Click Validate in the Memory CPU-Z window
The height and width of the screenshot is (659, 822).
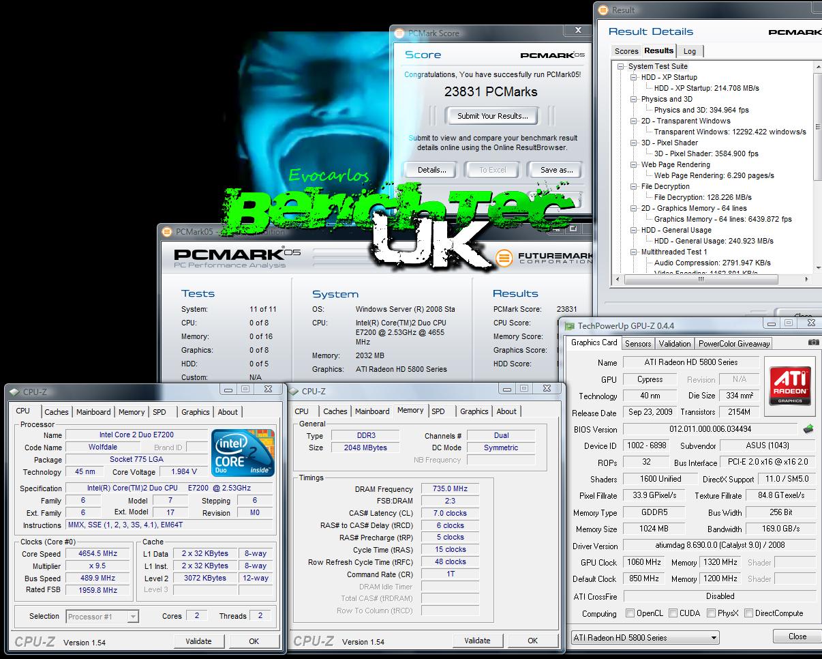[x=477, y=641]
